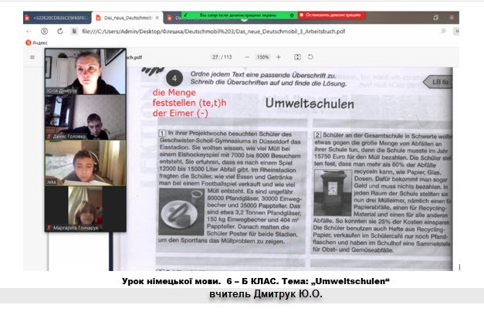Click the page number field showing 27
The image size is (484, 322).
tap(216, 57)
